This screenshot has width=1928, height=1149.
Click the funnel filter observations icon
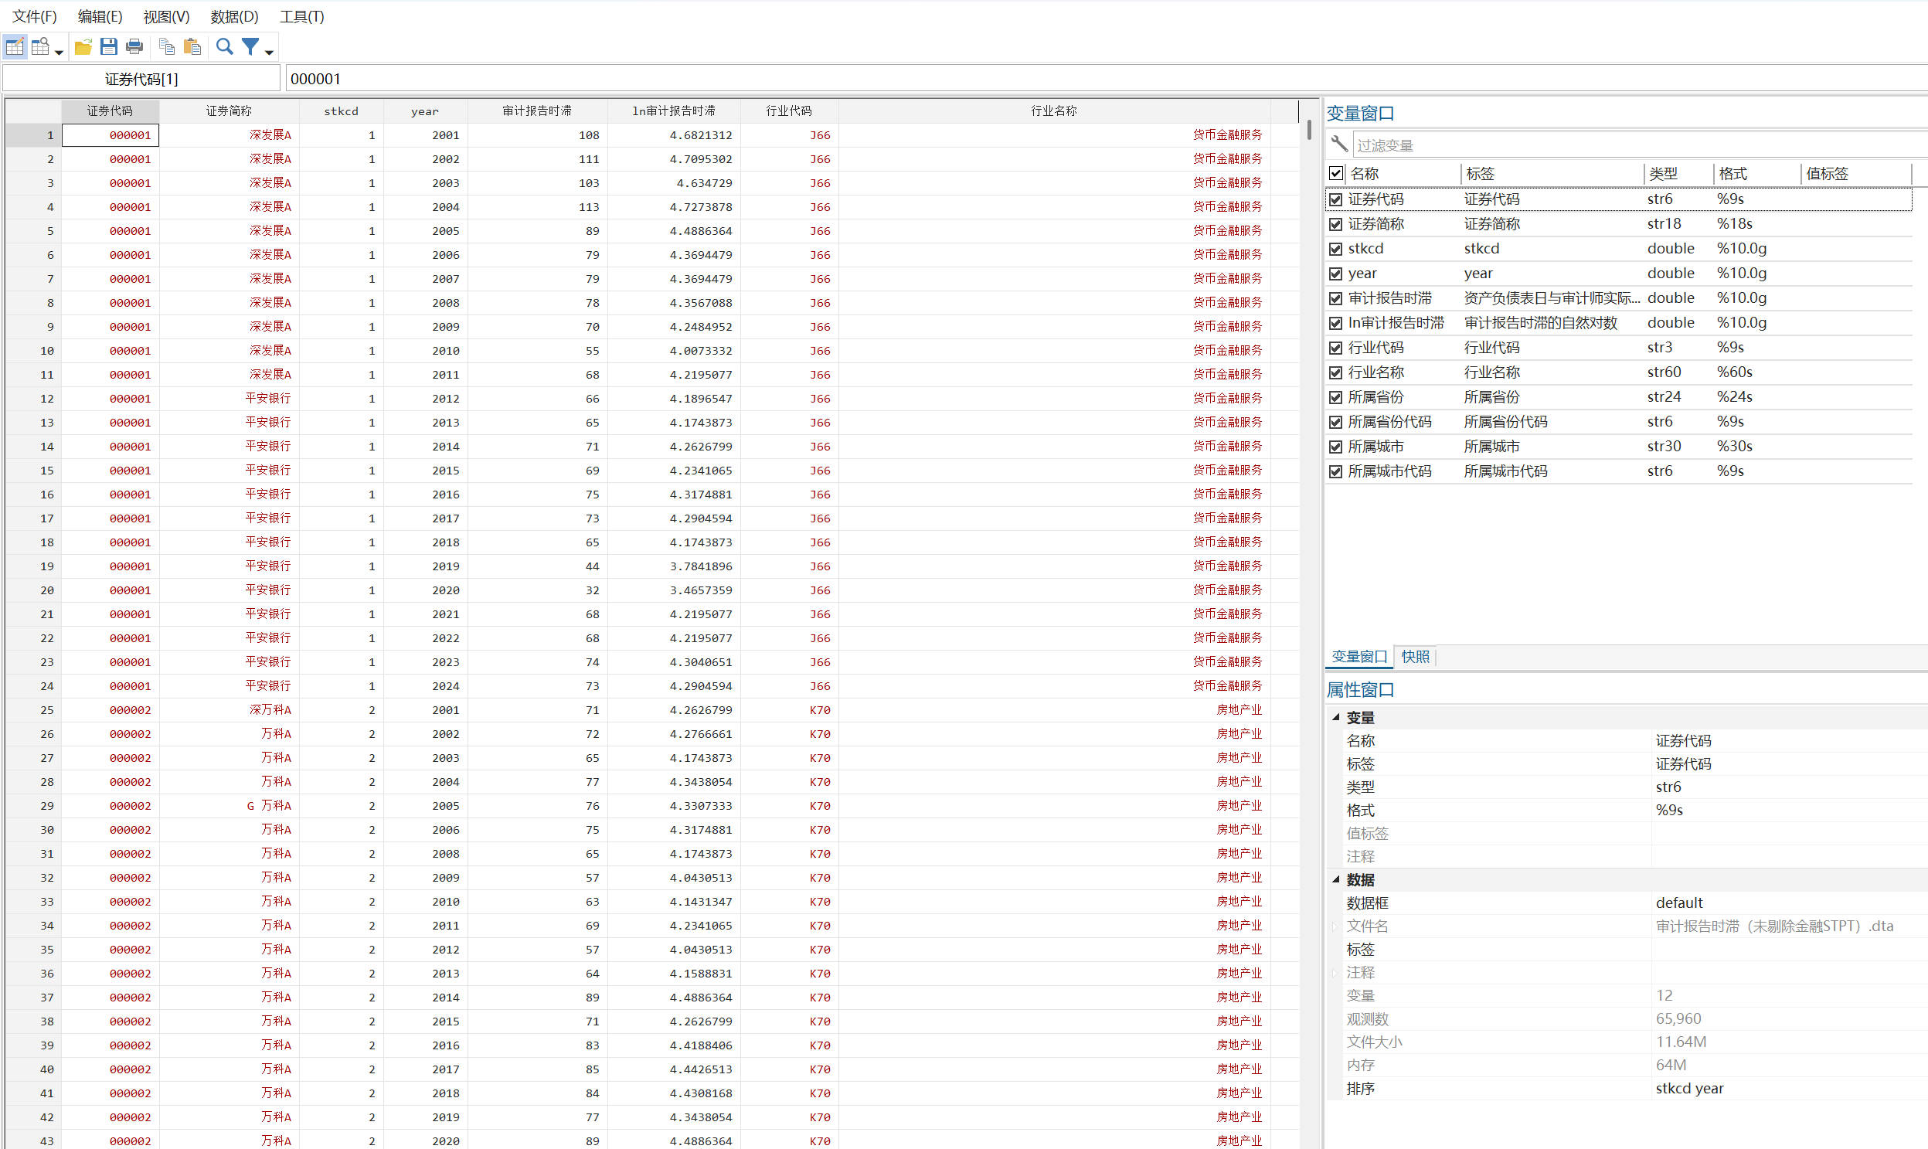point(250,47)
